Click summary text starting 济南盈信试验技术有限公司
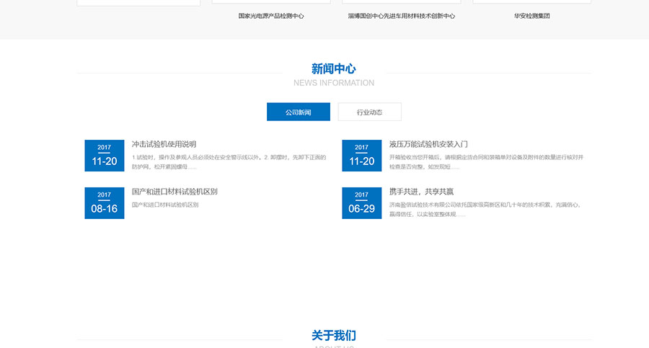The width and height of the screenshot is (649, 348). [485, 210]
